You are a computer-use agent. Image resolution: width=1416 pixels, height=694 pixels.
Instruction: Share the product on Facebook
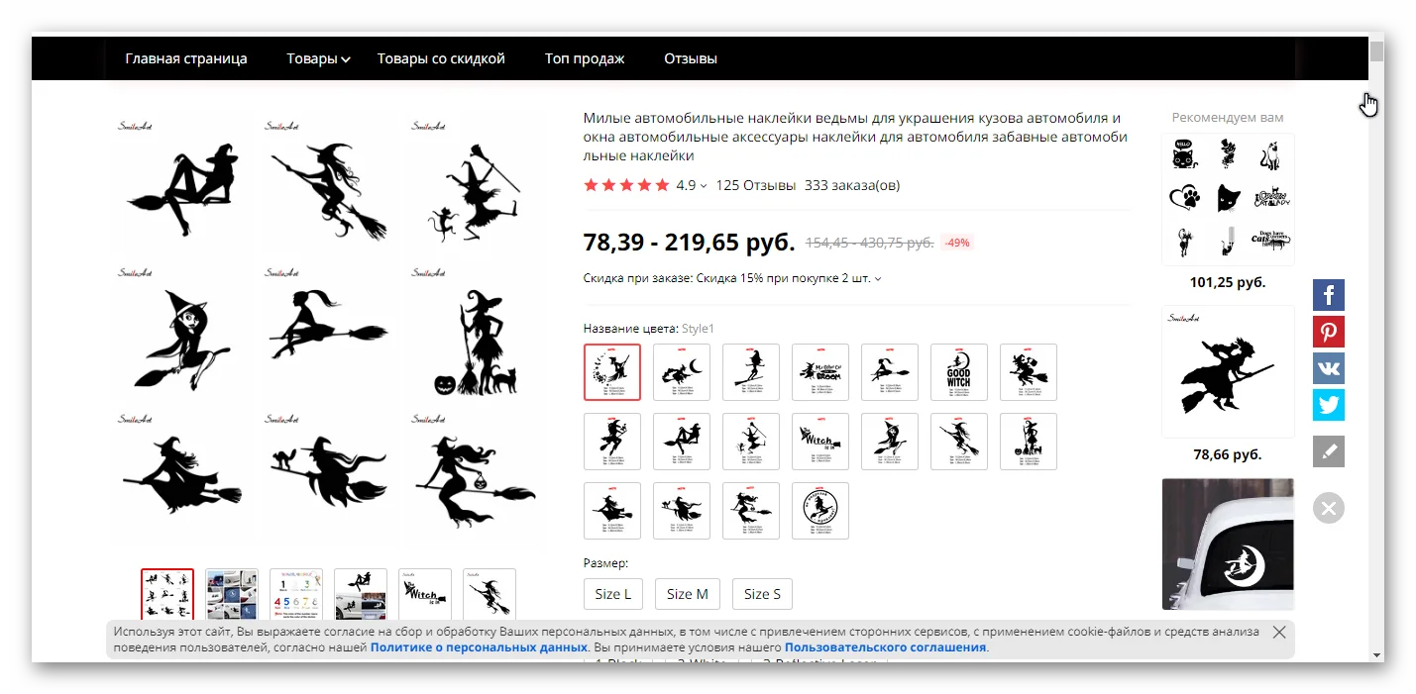point(1329,295)
